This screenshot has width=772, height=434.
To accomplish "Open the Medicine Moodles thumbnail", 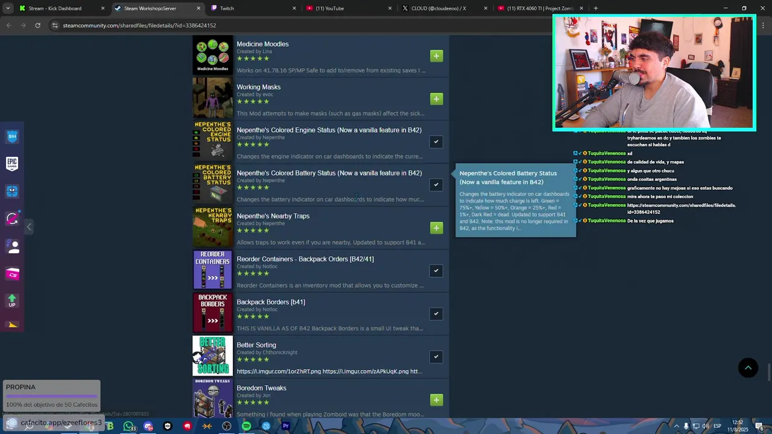I will coord(212,55).
